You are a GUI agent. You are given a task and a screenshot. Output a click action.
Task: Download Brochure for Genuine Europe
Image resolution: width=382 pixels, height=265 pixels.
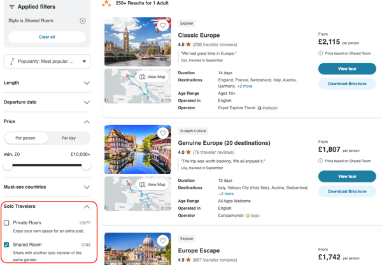[347, 191]
